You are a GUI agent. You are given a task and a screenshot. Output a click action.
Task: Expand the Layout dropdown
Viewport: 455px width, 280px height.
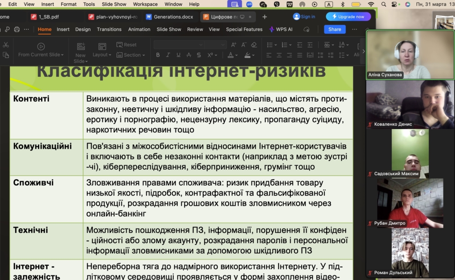[x=102, y=55]
